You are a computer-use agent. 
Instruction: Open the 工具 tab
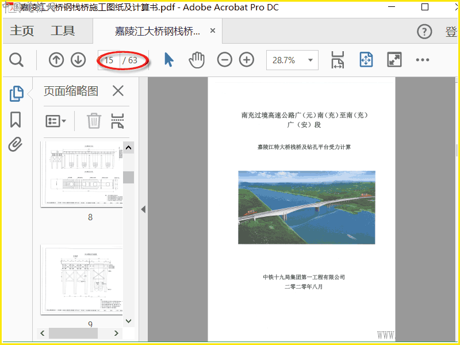63,31
